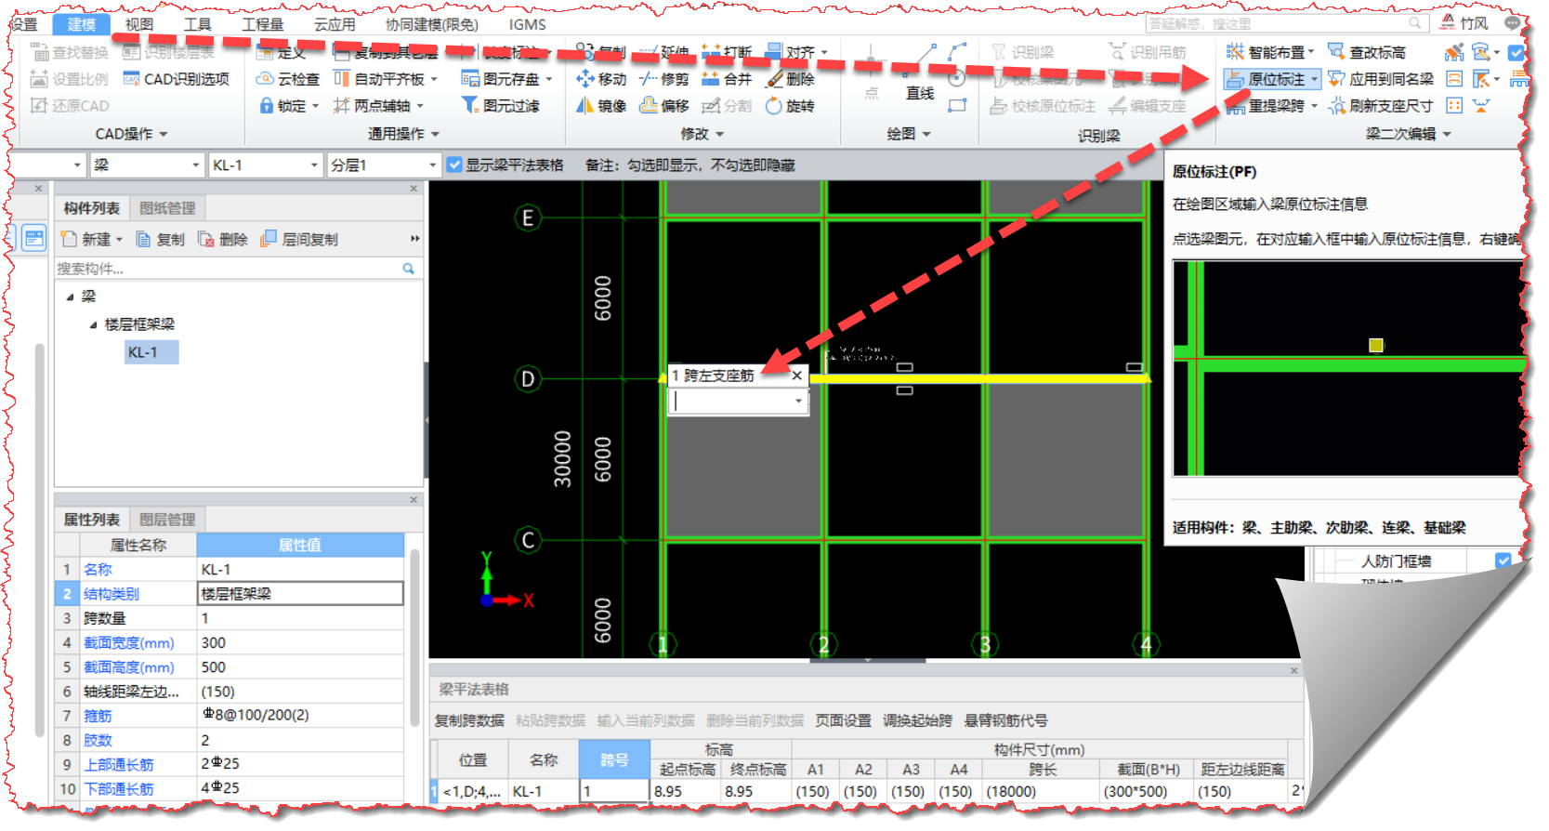Choose the 直线 line drawing tool
The image size is (1549, 831).
pos(920,74)
